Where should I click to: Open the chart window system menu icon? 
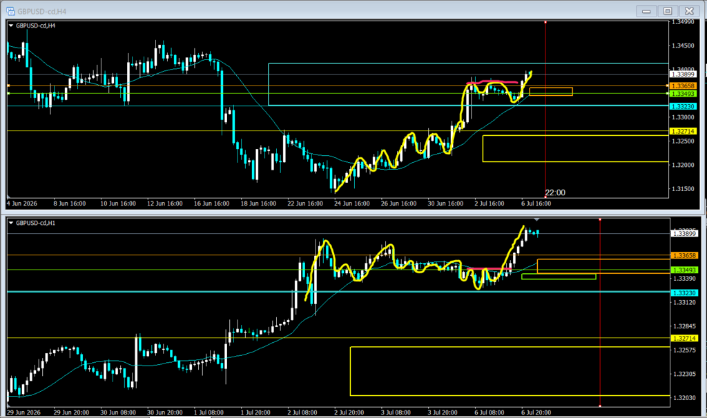point(10,11)
